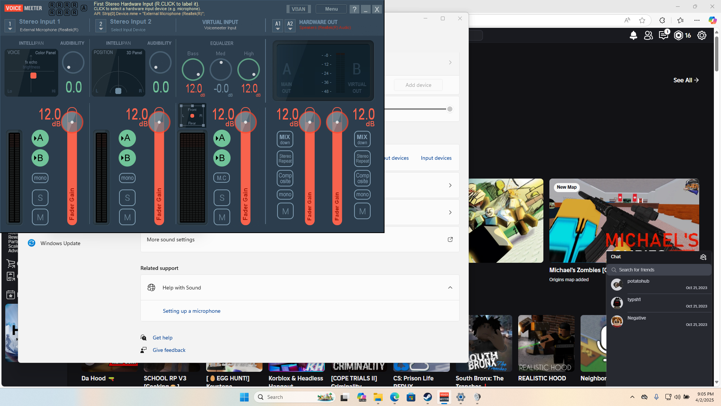This screenshot has width=721, height=406.
Task: Mute Stereo Input 1 strip
Action: pyautogui.click(x=40, y=217)
